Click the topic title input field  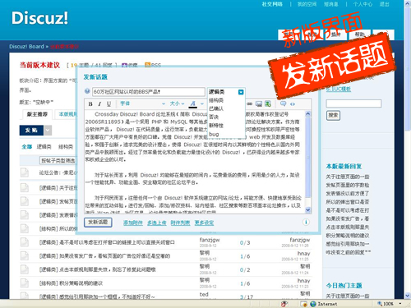click(149, 92)
